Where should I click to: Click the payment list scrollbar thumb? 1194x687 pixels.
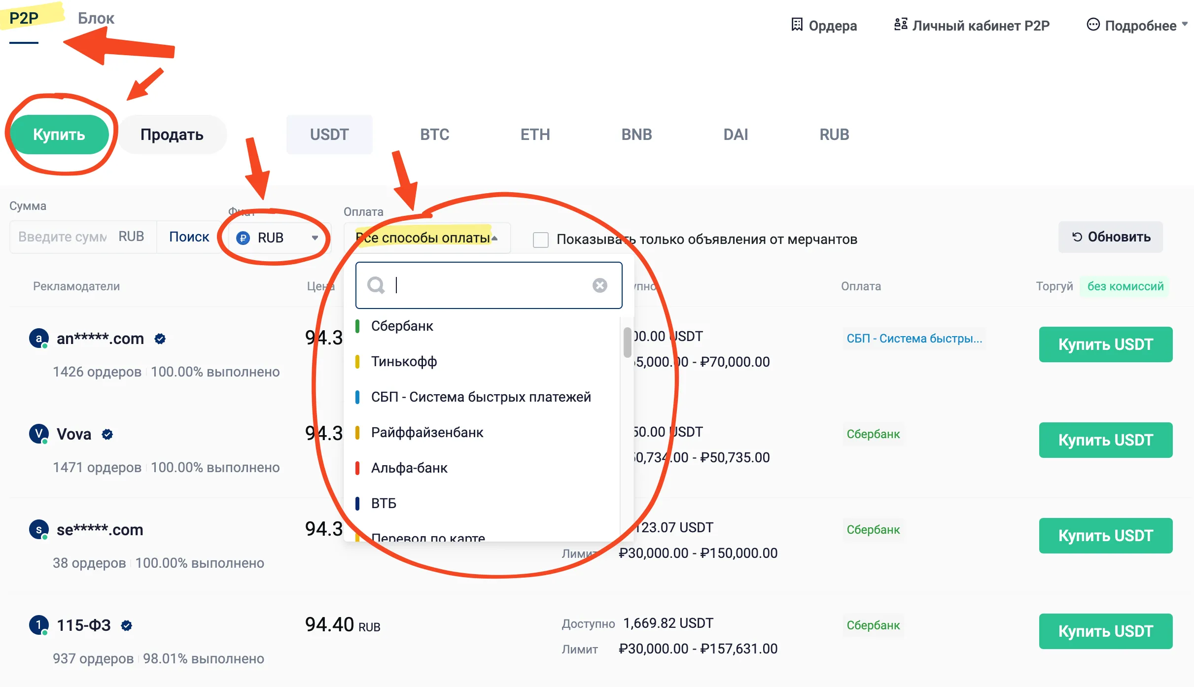click(x=627, y=342)
